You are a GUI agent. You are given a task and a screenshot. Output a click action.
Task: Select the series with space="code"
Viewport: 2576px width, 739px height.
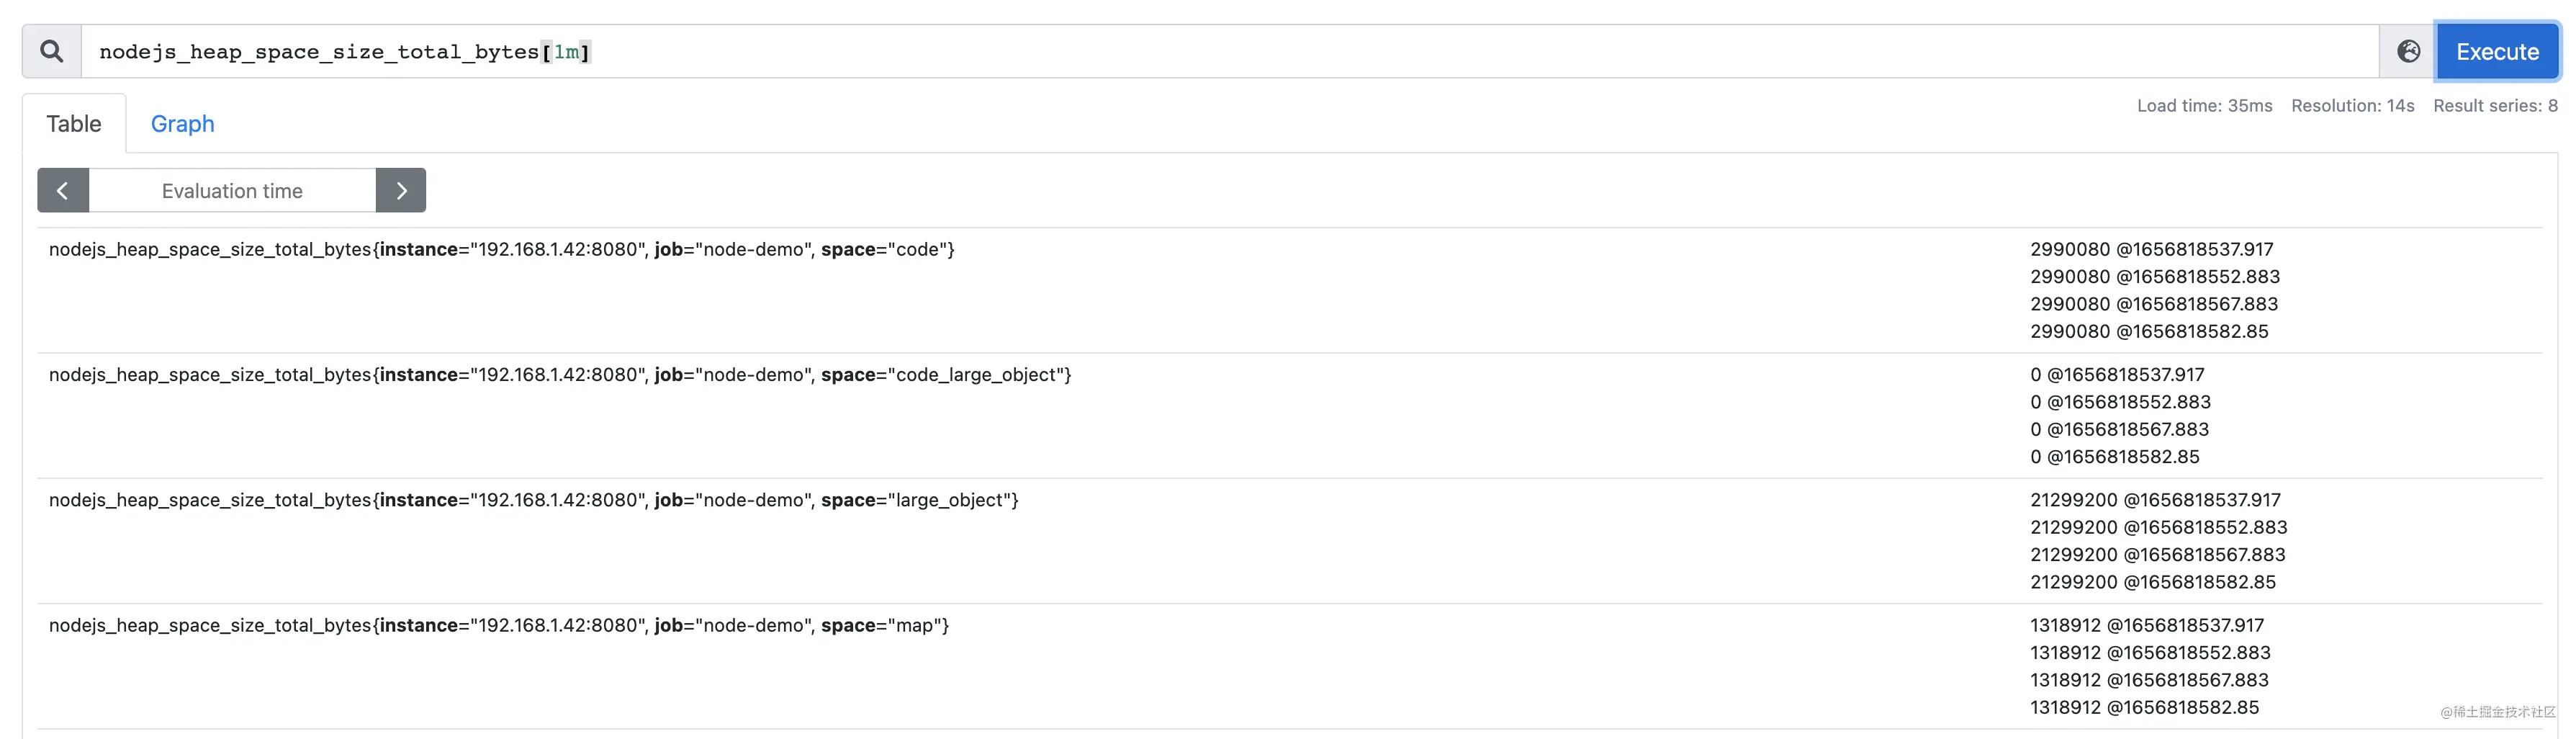pyautogui.click(x=502, y=249)
